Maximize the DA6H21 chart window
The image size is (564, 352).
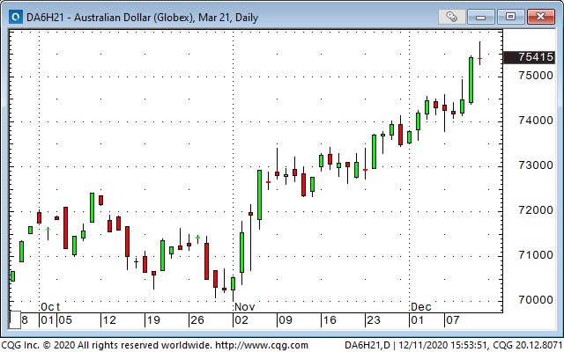click(x=510, y=17)
